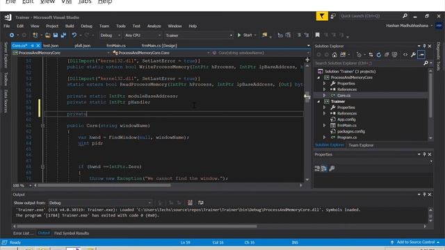The height and width of the screenshot is (250, 445).
Task: Click the Alphabetical sort icon in Properties panel
Action: pos(324,169)
